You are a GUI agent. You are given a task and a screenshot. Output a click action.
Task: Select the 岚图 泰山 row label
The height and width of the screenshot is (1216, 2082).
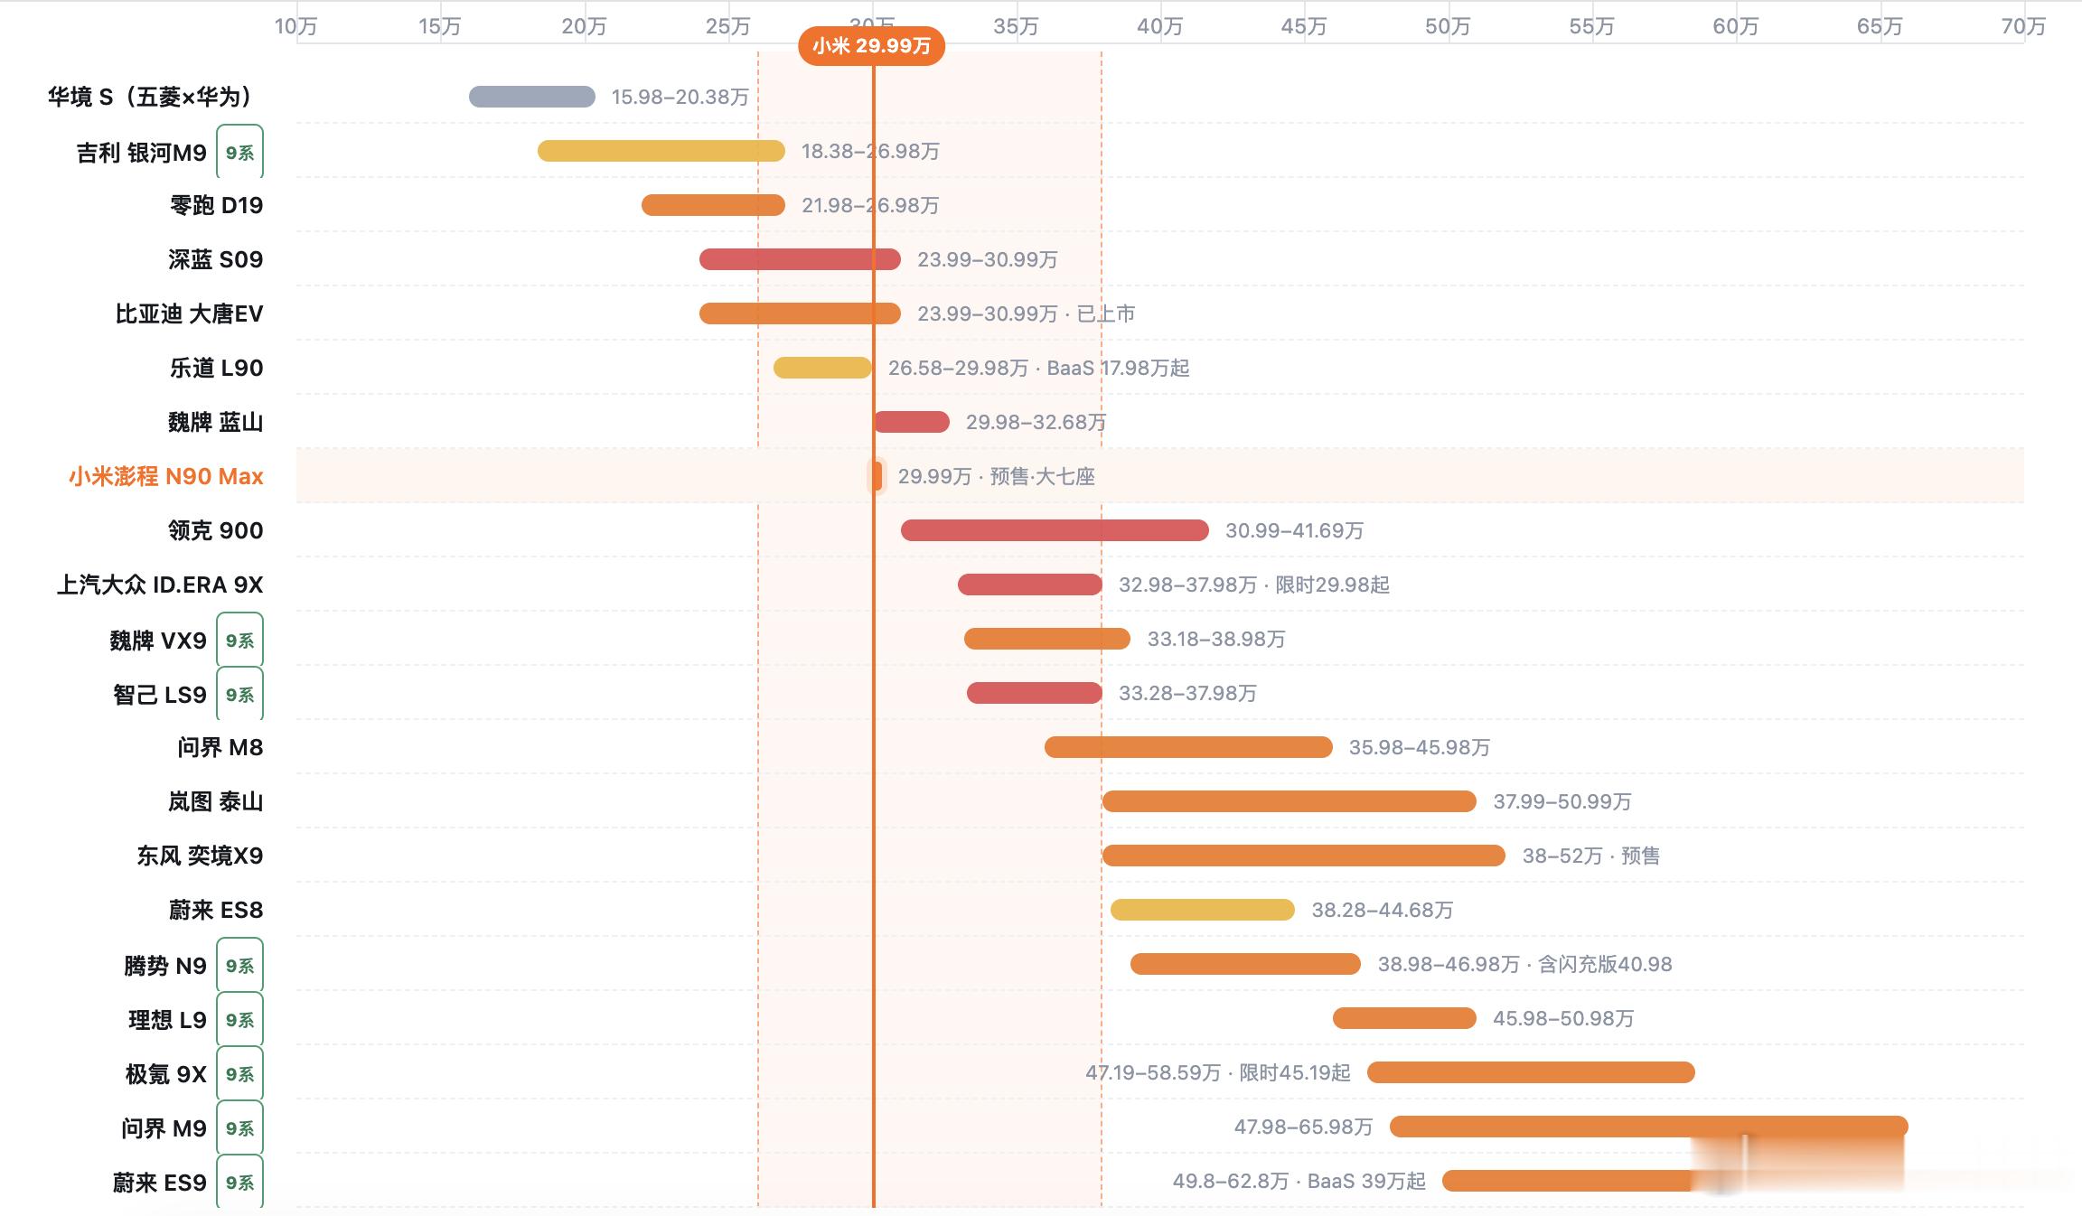point(216,801)
